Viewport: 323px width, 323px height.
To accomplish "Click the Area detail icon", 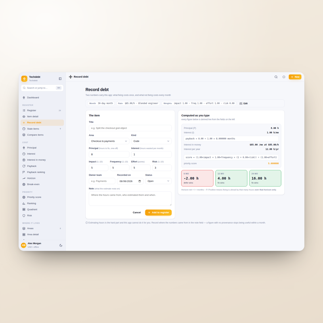I will click(24, 235).
